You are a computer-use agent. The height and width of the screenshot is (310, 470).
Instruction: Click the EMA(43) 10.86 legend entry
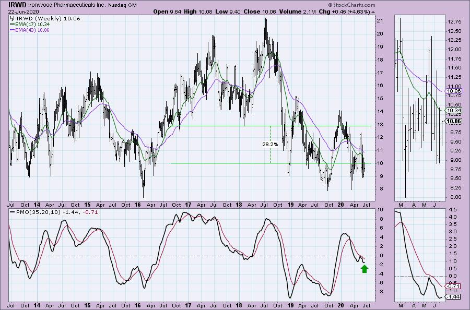[30, 30]
